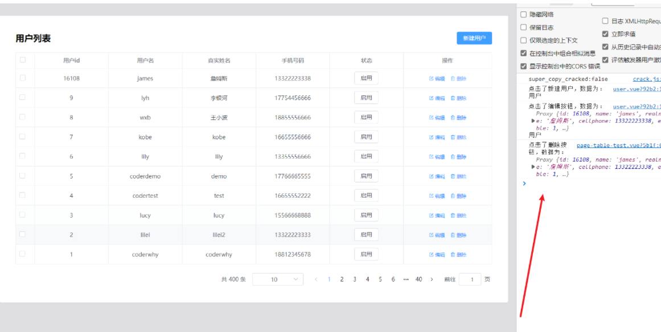661x332 pixels.
Task: Click the 前往 page number input field
Action: coord(470,279)
